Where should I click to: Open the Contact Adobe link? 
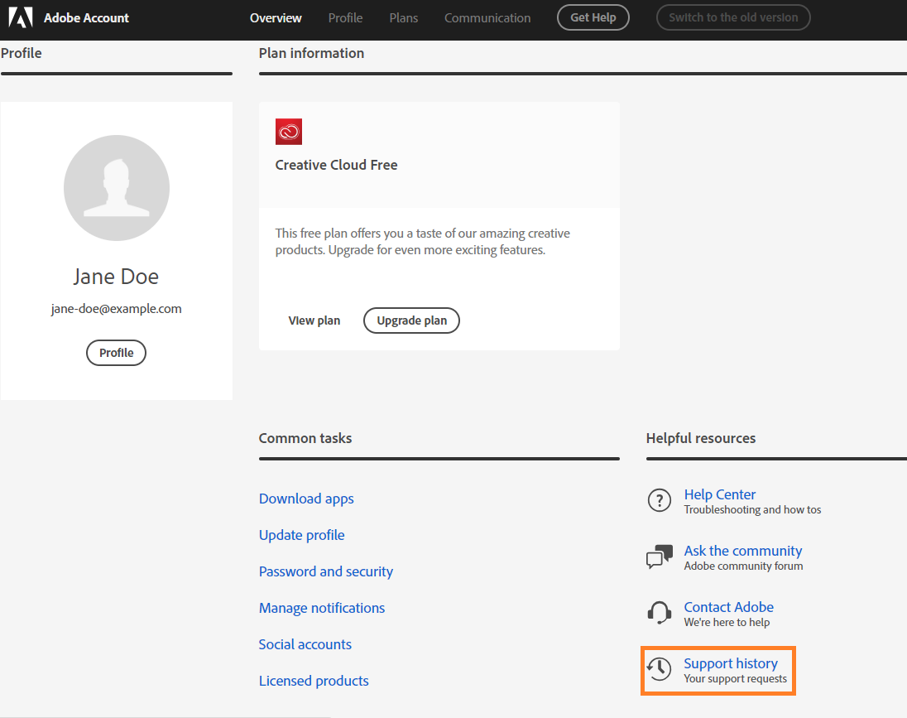(x=728, y=607)
